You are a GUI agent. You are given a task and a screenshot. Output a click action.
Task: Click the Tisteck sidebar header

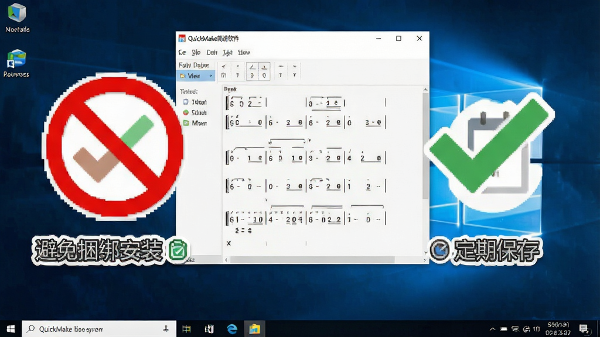click(189, 91)
